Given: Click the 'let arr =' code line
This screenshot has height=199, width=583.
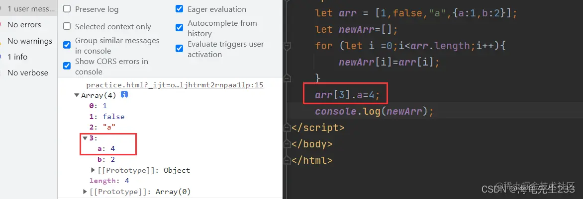Looking at the screenshot, I should point(416,13).
